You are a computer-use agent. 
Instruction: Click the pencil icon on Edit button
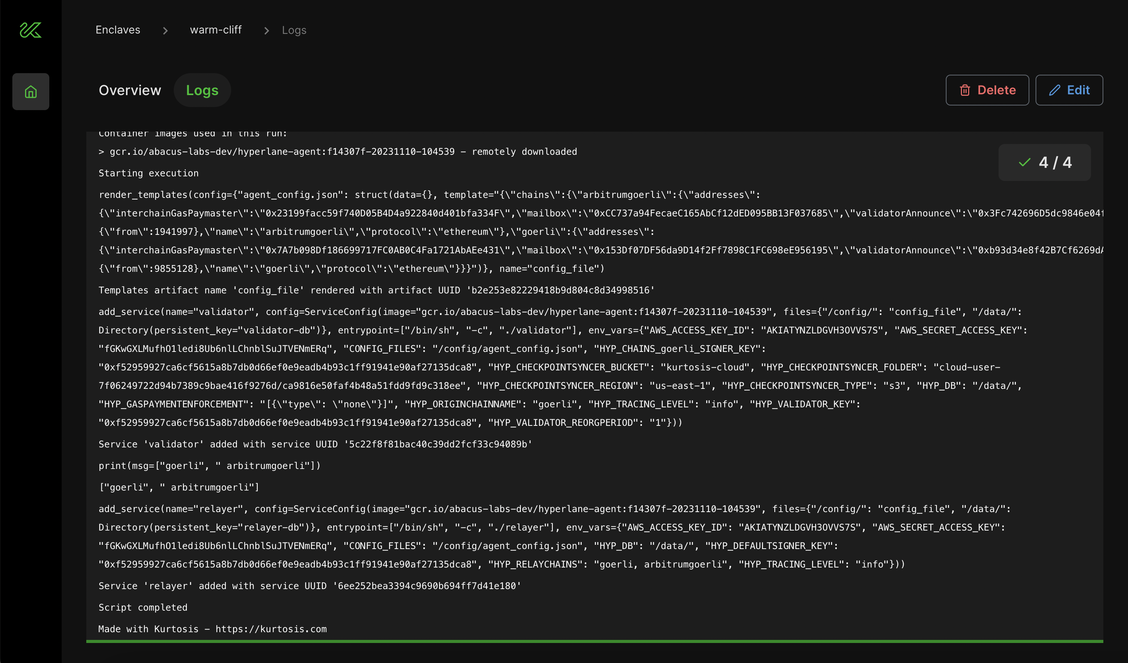coord(1054,90)
